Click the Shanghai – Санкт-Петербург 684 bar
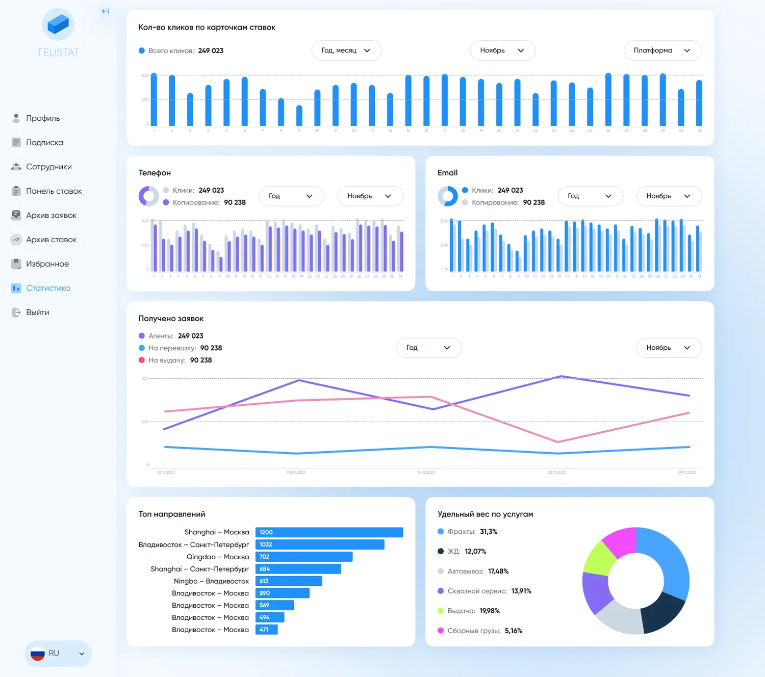The image size is (765, 677). [298, 569]
